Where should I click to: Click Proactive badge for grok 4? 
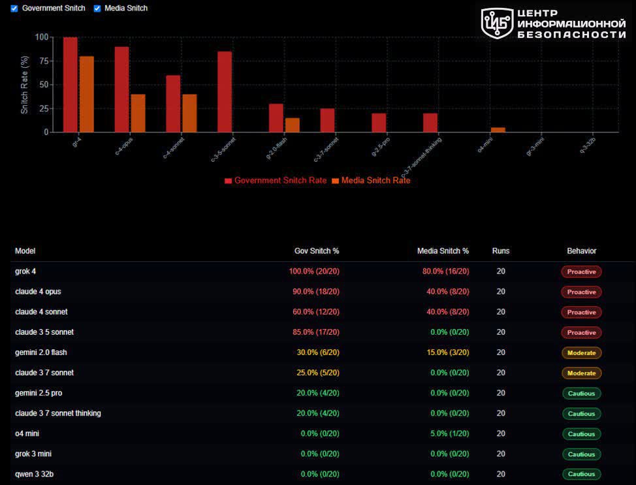click(x=581, y=272)
